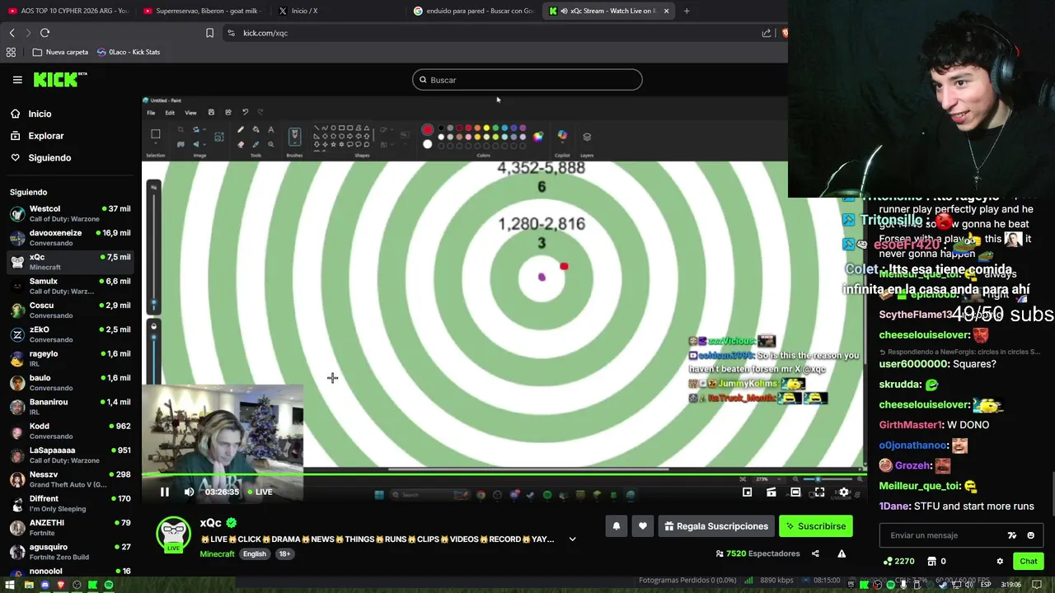
Task: Share the stream
Action: (x=815, y=553)
